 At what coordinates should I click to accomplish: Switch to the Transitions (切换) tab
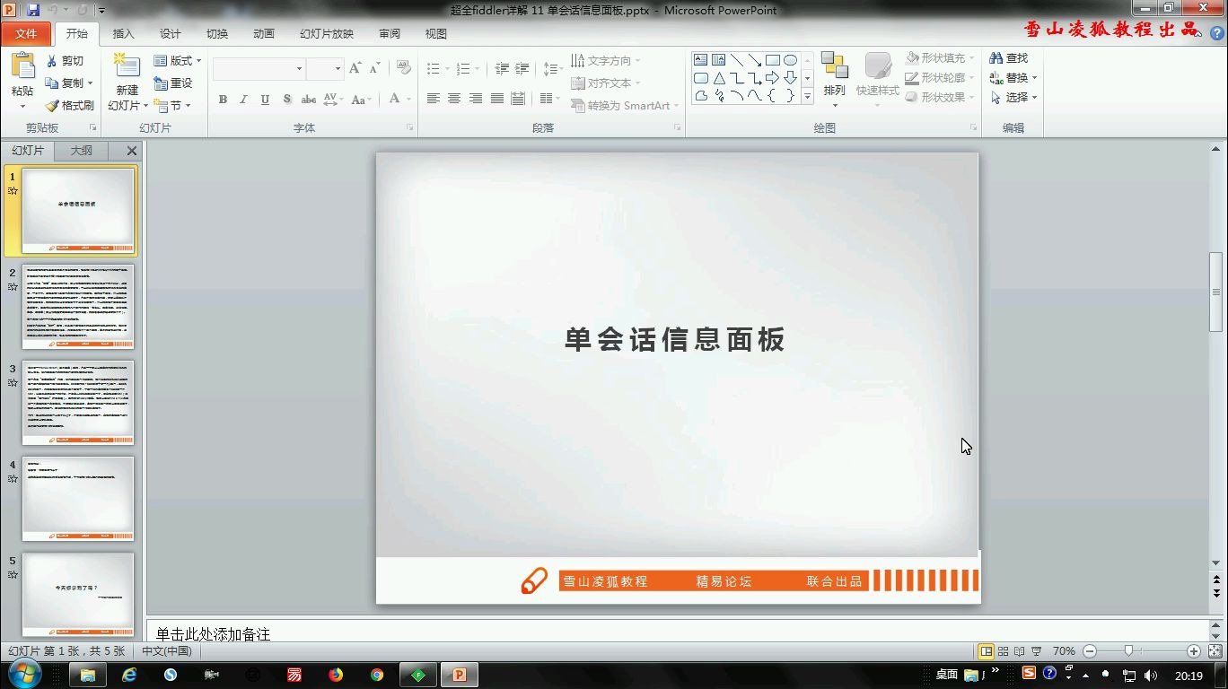[x=217, y=34]
